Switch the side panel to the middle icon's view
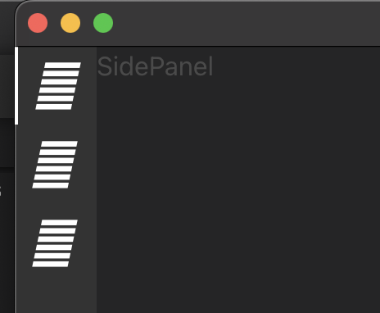The height and width of the screenshot is (313, 380). coord(55,165)
